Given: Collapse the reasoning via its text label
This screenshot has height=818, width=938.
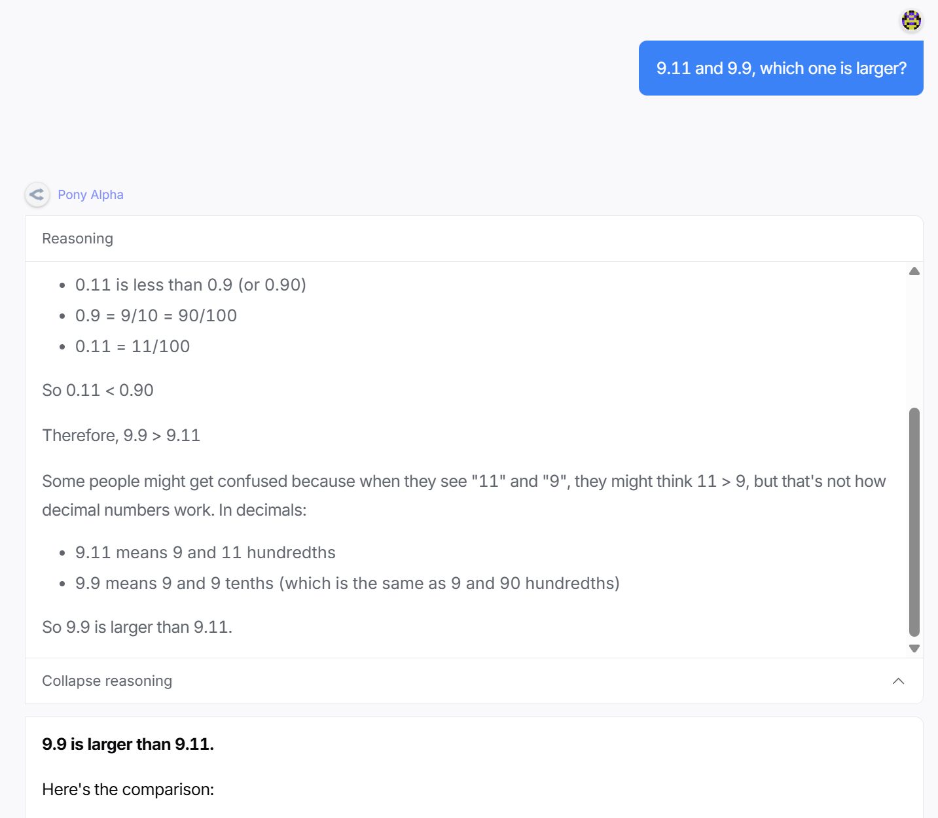Looking at the screenshot, I should tap(107, 681).
